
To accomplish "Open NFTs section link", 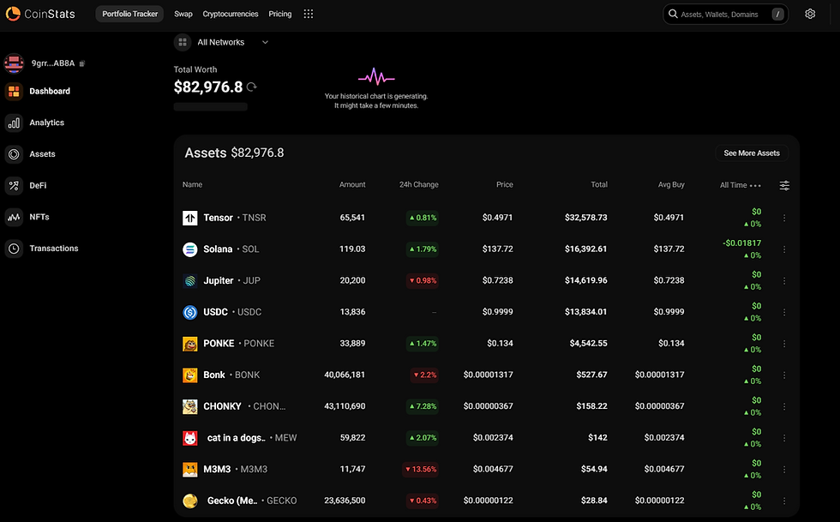I will click(x=39, y=217).
